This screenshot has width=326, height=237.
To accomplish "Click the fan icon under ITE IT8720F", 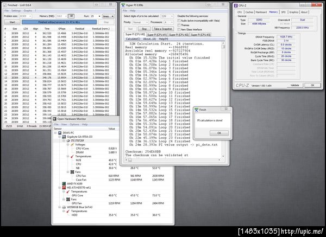I will tap(72, 172).
